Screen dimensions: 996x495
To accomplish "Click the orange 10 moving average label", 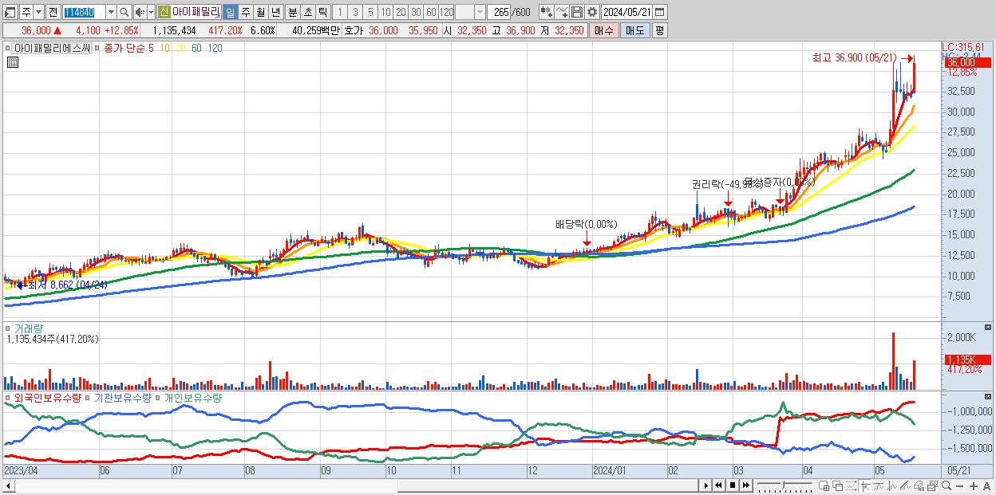I will click(164, 49).
